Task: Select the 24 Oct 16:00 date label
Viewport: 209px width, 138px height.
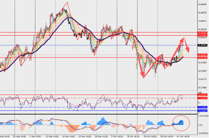Action: pyautogui.click(x=183, y=136)
